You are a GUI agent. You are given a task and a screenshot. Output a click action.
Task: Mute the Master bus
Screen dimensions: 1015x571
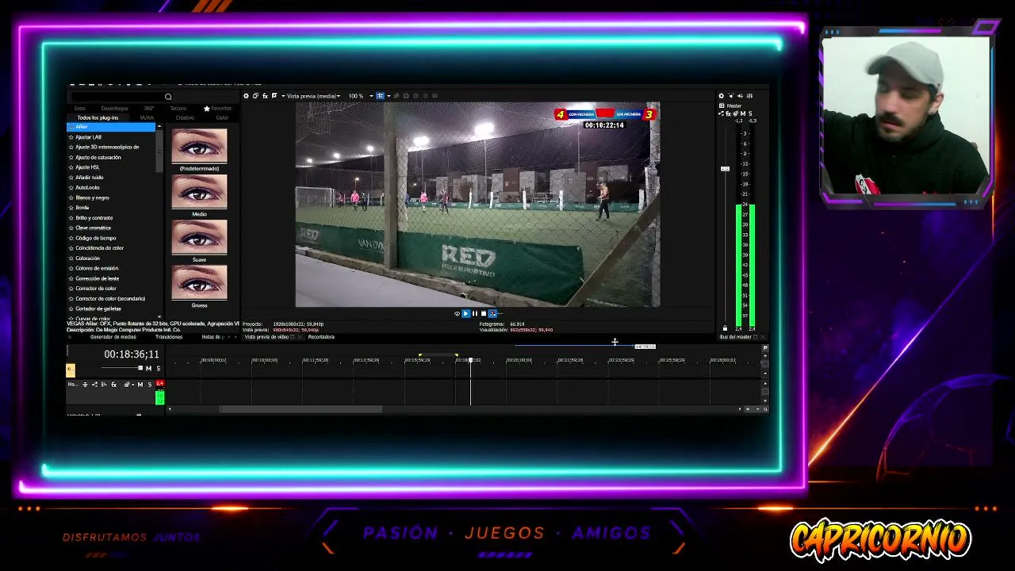click(x=743, y=113)
